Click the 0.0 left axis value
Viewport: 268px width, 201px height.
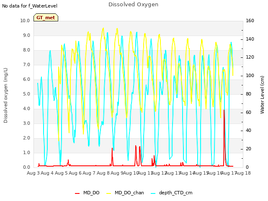26,167
